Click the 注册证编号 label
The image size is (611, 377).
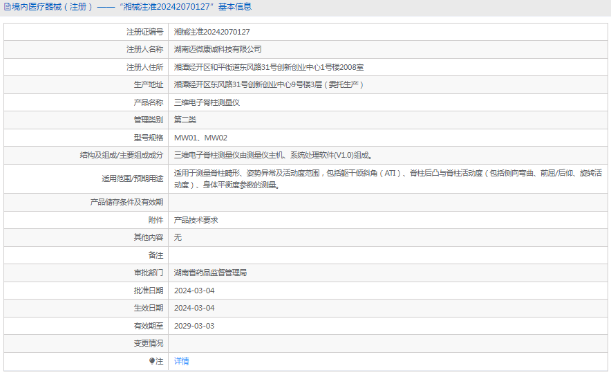144,32
